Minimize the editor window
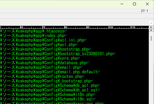The height and width of the screenshot is (104, 154). [x=122, y=4]
